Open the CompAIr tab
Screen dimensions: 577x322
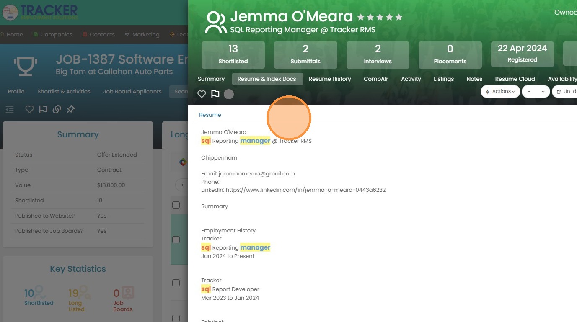(376, 79)
